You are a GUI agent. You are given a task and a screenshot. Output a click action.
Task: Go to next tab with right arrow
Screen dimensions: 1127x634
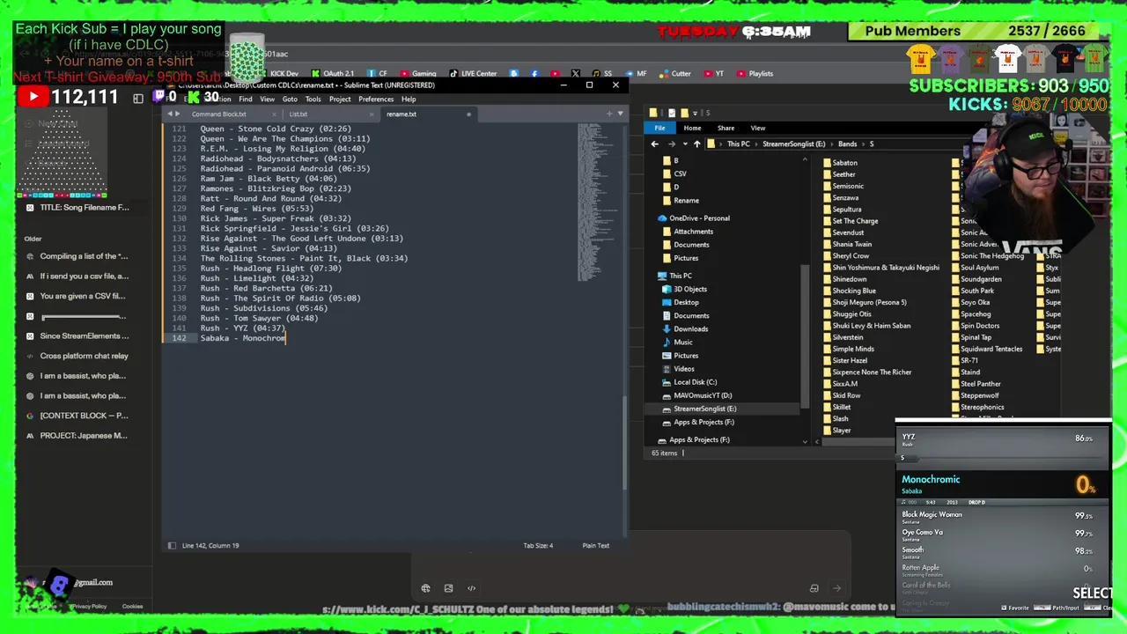tap(178, 114)
